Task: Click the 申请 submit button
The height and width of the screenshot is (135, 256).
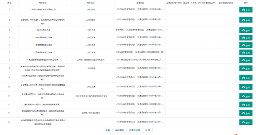Action: click(x=107, y=130)
